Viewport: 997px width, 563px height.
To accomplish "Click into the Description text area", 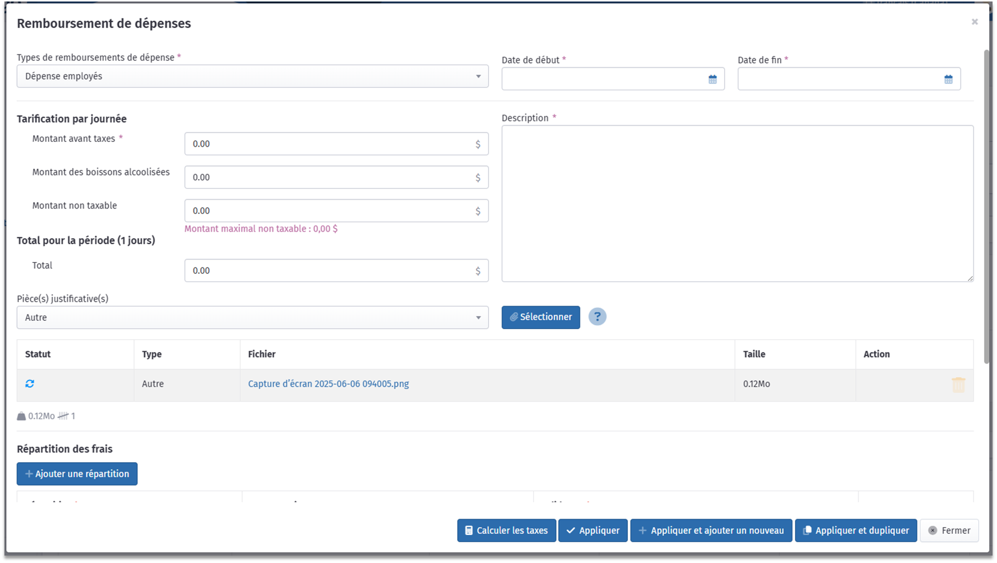I will [x=737, y=204].
